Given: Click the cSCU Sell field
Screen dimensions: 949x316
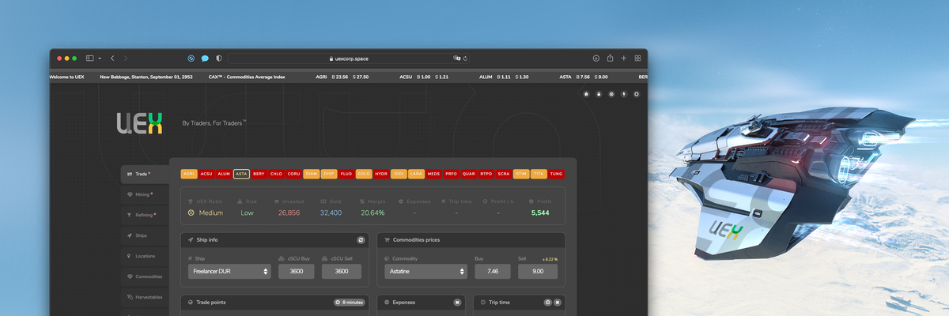Looking at the screenshot, I should [342, 271].
